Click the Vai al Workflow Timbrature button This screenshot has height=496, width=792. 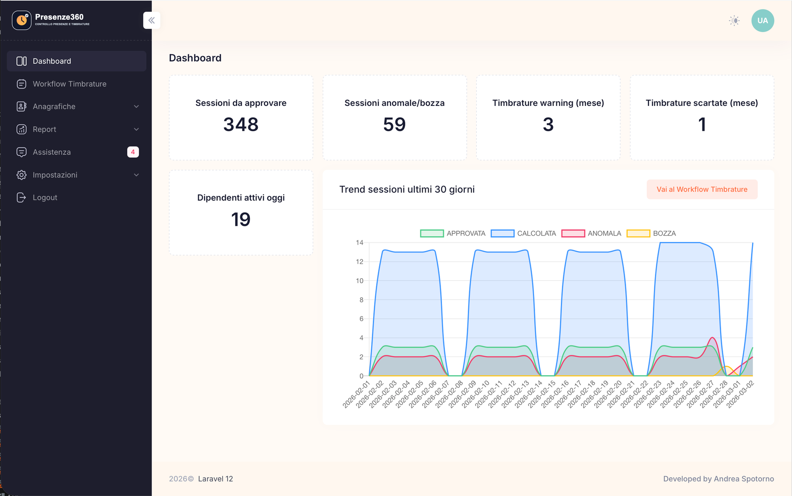[x=701, y=190]
